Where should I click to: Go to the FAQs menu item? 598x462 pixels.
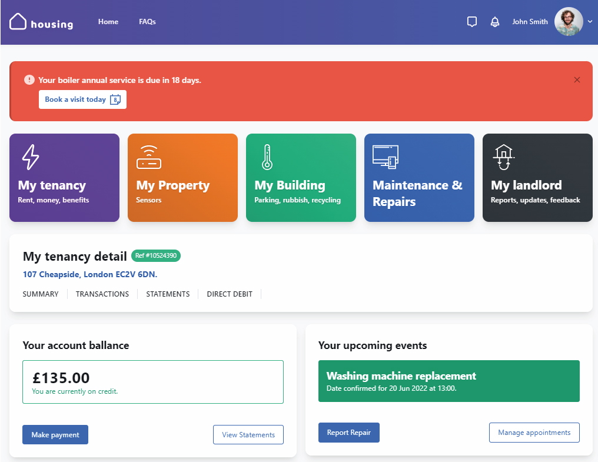click(x=147, y=22)
